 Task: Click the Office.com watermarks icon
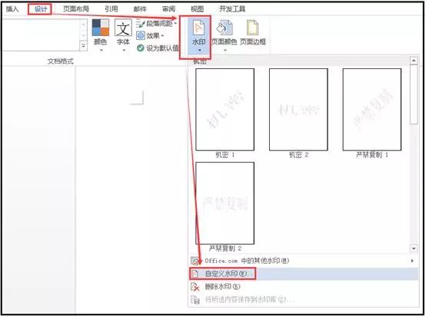tap(195, 261)
